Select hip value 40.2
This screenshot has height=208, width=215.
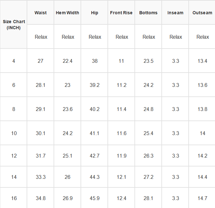(94, 109)
